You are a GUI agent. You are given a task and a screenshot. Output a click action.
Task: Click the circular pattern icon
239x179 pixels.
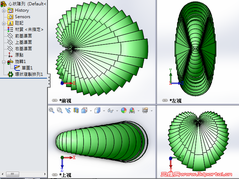click(10, 74)
